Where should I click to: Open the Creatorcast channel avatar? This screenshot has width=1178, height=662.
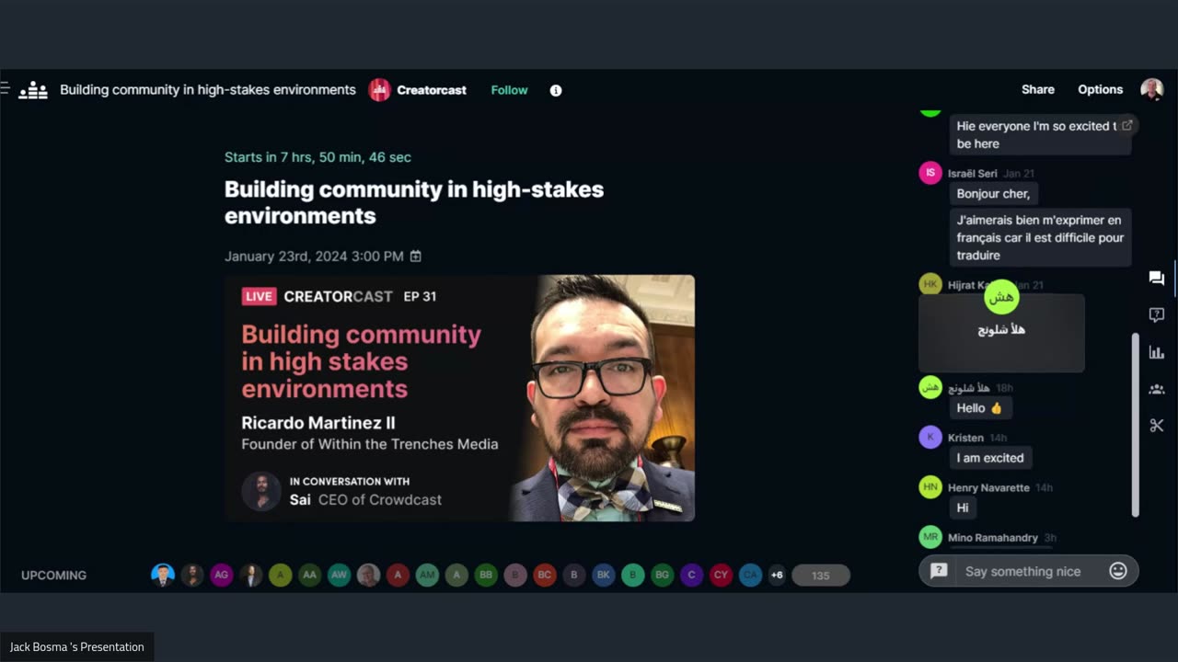[379, 90]
